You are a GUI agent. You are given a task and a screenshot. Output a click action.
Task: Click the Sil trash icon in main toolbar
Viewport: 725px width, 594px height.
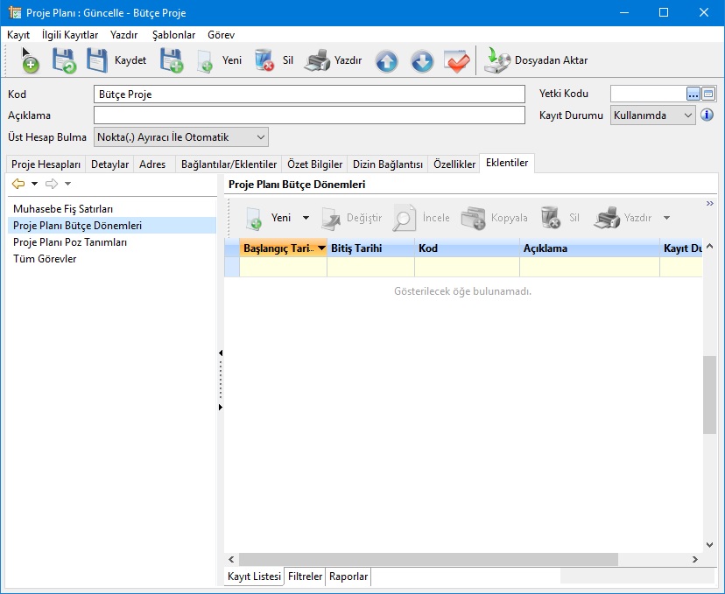264,61
